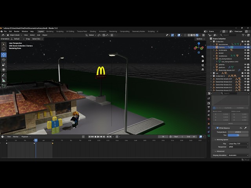Image resolution: width=251 pixels, height=188 pixels.
Task: Open the Display Emulation Automatic dropdown
Action: (238, 155)
